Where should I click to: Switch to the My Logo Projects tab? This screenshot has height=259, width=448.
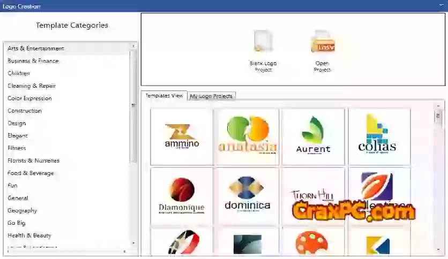(211, 96)
